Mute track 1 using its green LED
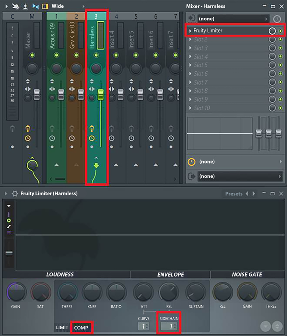287x336 pixels. (x=57, y=55)
